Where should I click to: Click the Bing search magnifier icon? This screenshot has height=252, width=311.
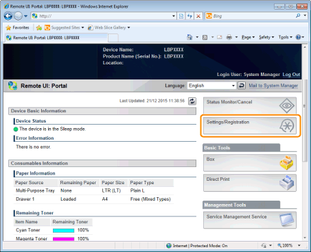coord(298,16)
